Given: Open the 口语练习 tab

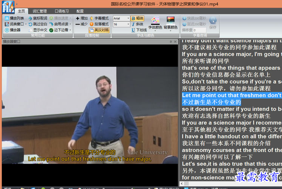Looking at the screenshot, I should [62, 11].
